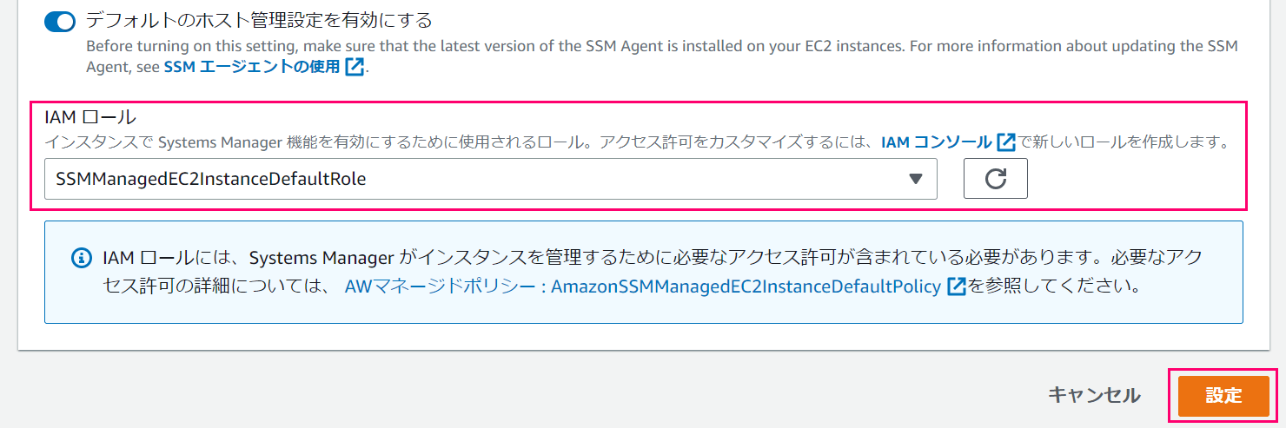This screenshot has width=1286, height=428.
Task: Click the refresh icon beside the IAM role dropdown
Action: click(x=995, y=179)
